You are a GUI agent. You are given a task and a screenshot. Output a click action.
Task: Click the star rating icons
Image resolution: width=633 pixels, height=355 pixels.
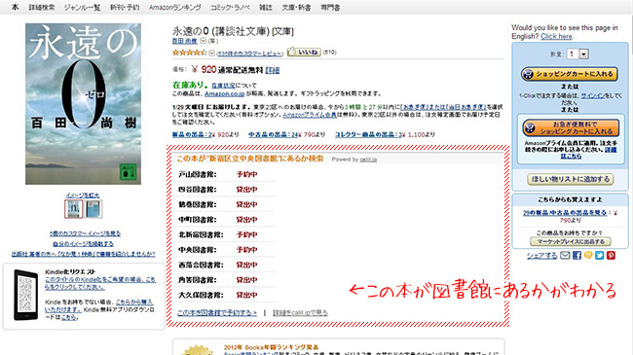click(189, 53)
